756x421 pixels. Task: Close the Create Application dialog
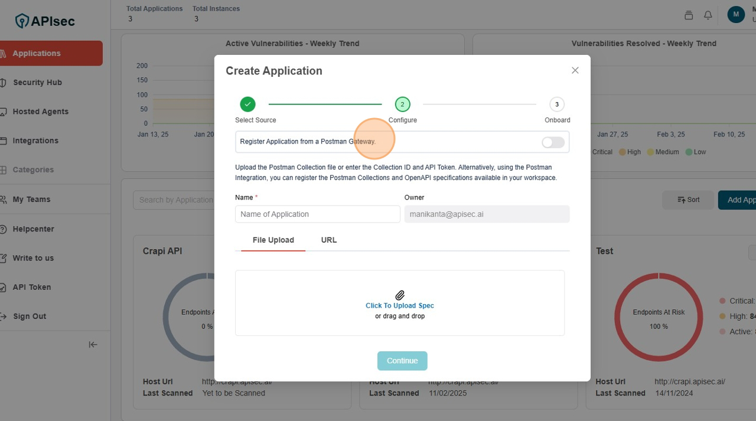click(x=575, y=70)
